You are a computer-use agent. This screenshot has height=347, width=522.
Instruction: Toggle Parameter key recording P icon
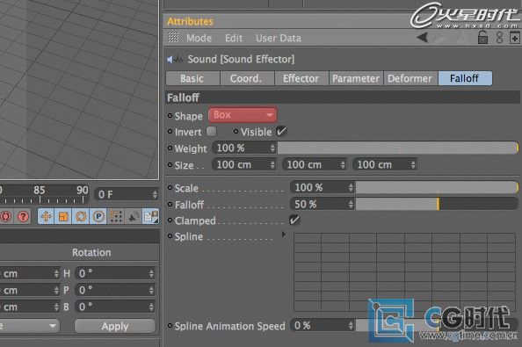point(98,217)
